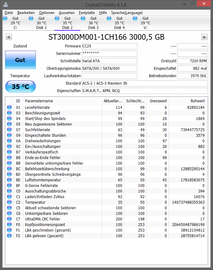Click status orb for Aktuell schwebende Sektoren
Image resolution: width=213 pixels, height=270 pixels.
tap(9, 208)
